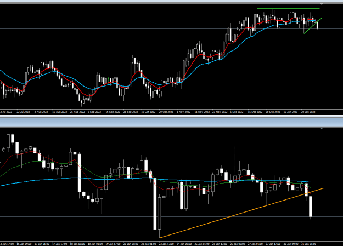Click the lower chart window title bar

pyautogui.click(x=171, y=122)
